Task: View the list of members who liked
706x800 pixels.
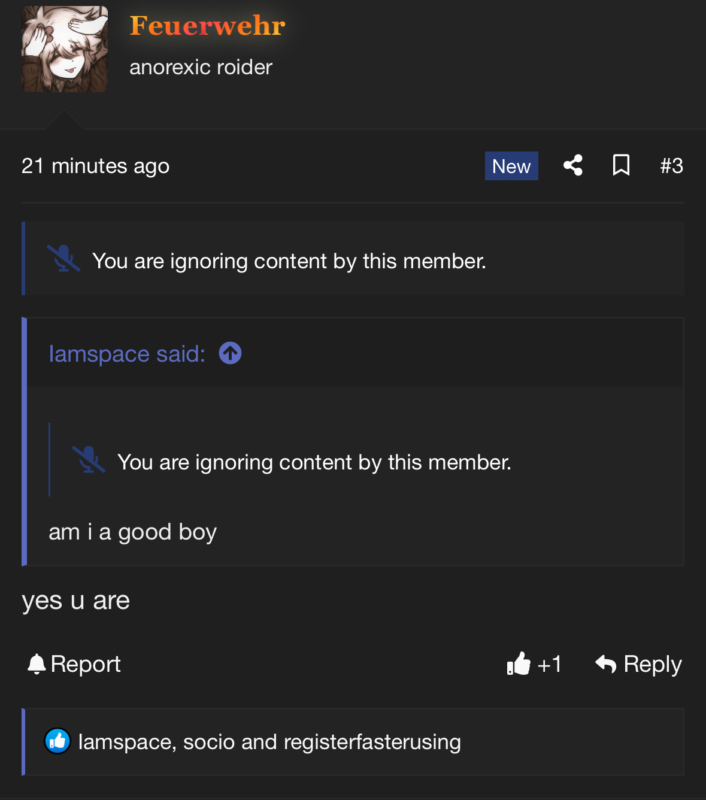Action: [269, 742]
